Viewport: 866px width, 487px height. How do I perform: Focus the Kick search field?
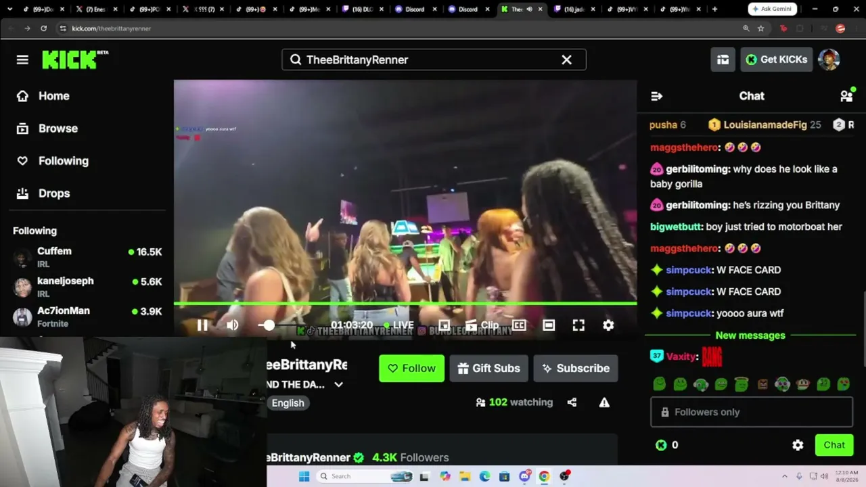tap(434, 60)
